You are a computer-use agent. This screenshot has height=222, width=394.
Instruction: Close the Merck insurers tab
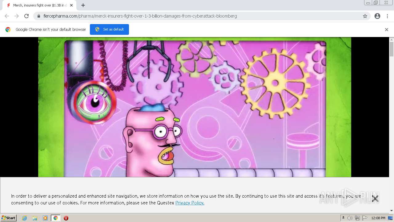(71, 5)
